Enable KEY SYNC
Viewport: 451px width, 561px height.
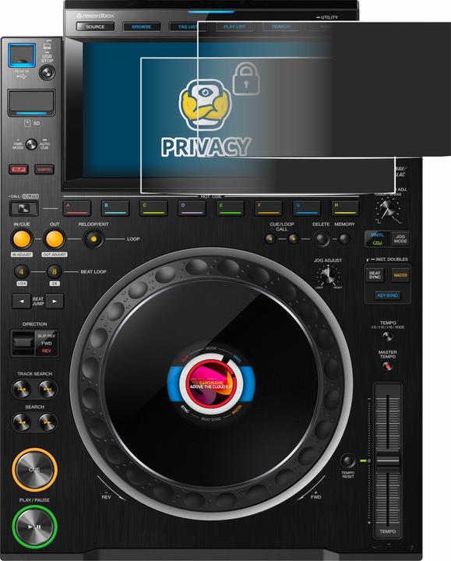click(x=387, y=295)
